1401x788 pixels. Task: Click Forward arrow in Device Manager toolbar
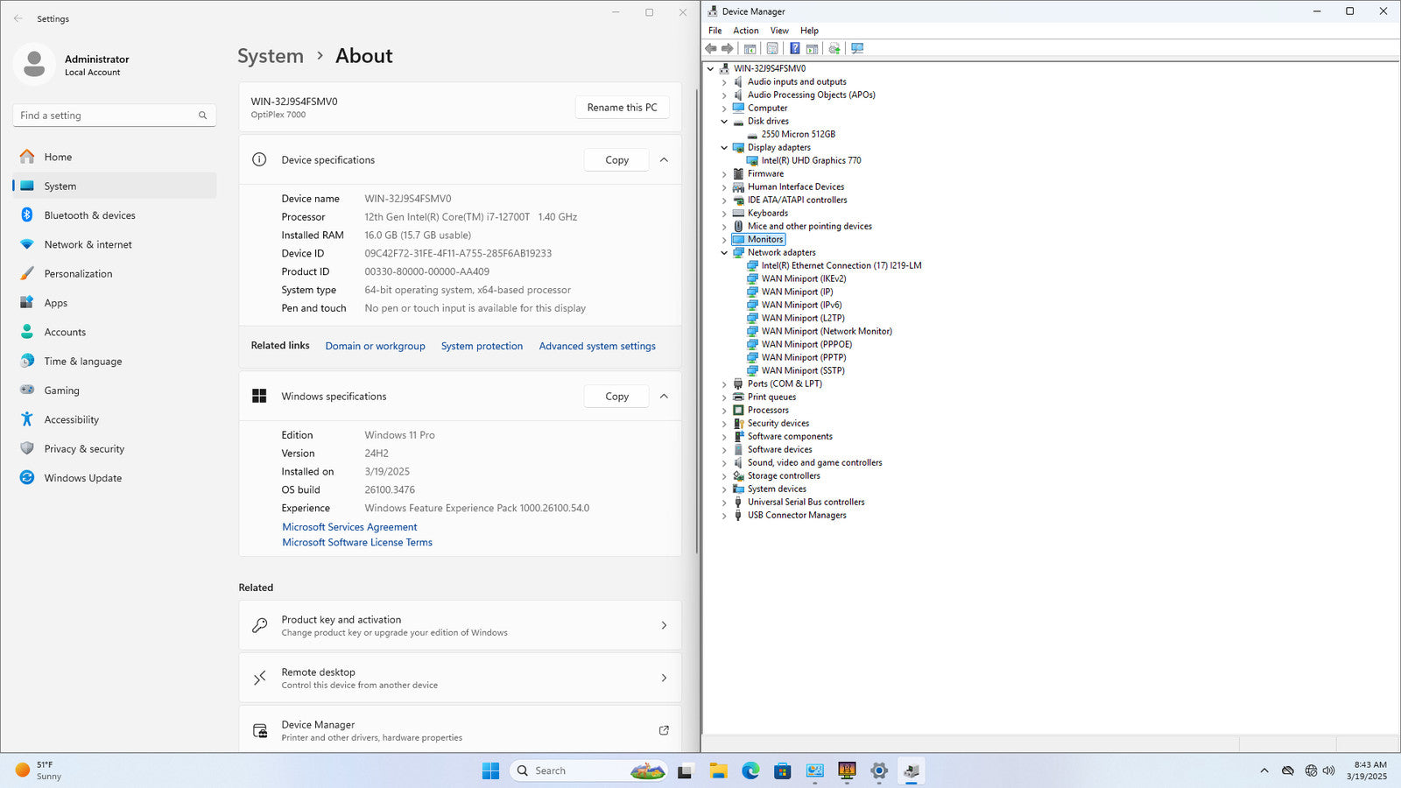[x=727, y=48]
